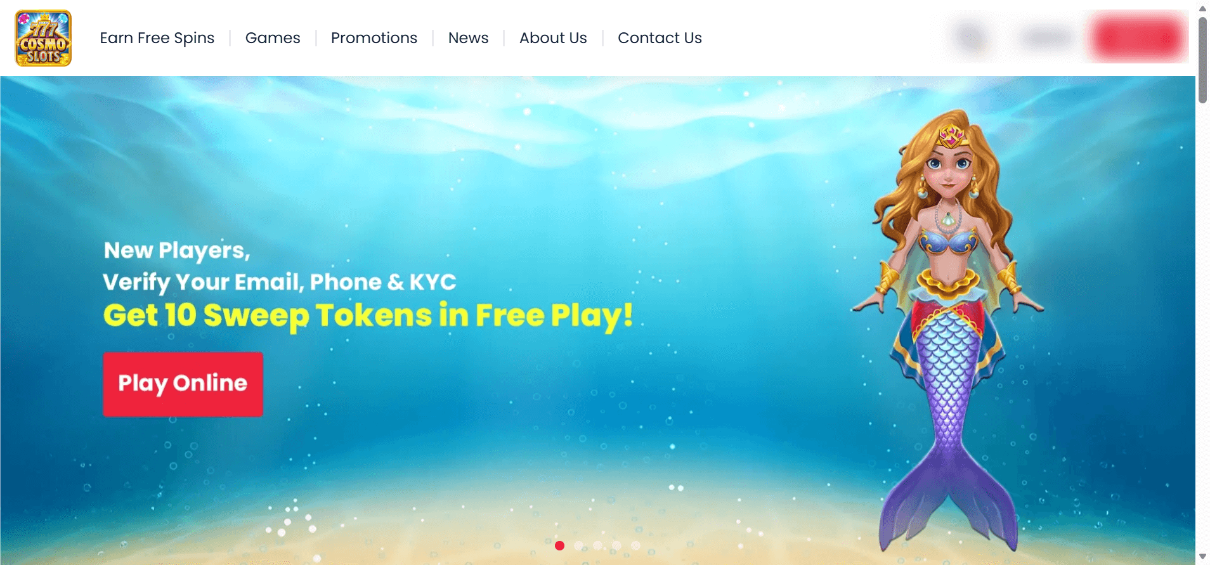The image size is (1210, 565).
Task: Click the Cosmo Slots 777 logo
Action: point(43,38)
